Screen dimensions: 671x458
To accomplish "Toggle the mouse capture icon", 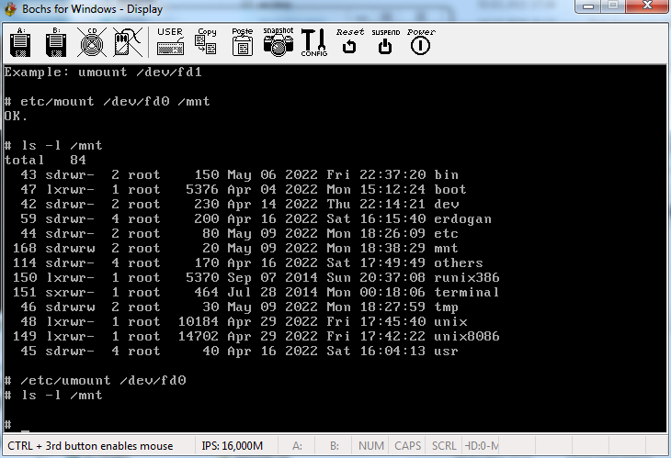I will (126, 42).
